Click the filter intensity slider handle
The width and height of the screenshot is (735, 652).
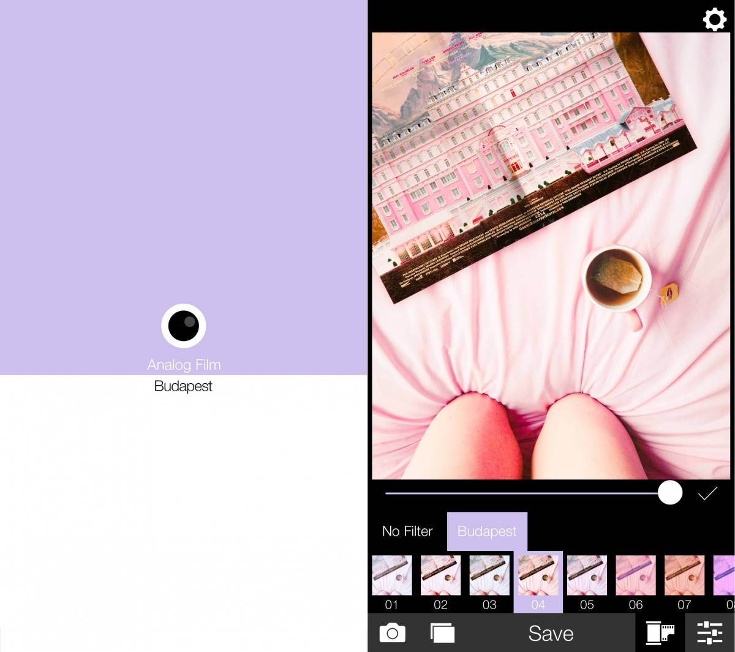pos(669,492)
